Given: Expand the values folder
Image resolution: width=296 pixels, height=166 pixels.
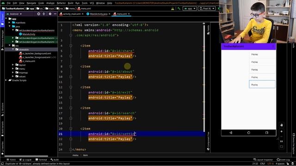Looking at the screenshot, I should click(13, 76).
